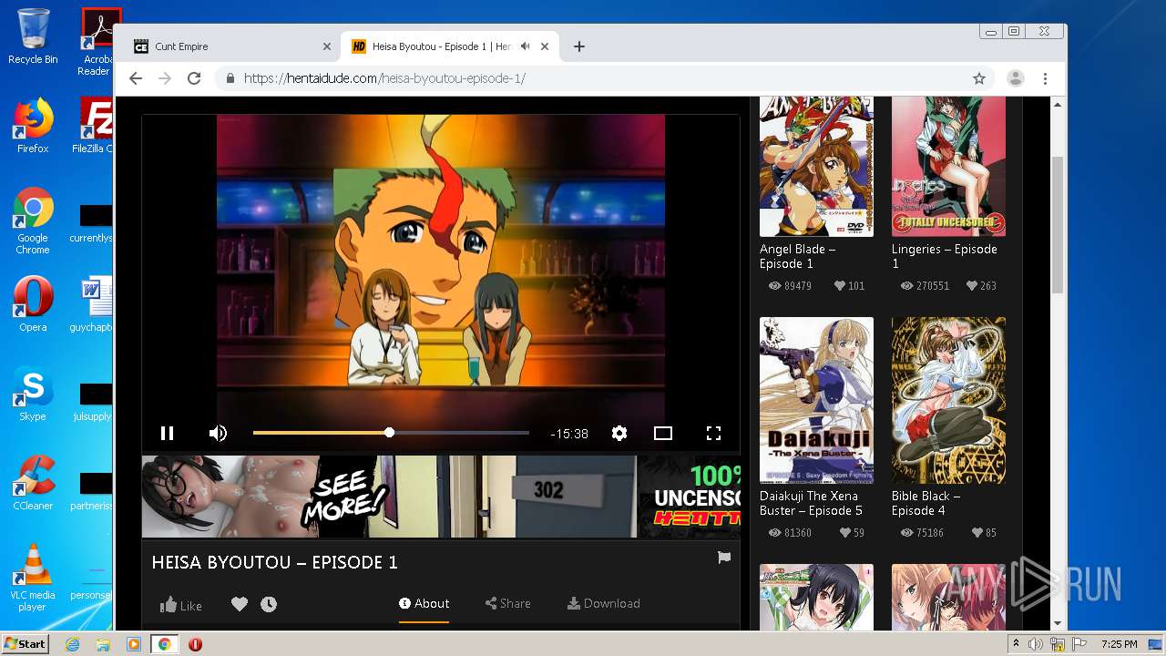Go back in Chrome
This screenshot has height=656, width=1166.
[x=136, y=78]
